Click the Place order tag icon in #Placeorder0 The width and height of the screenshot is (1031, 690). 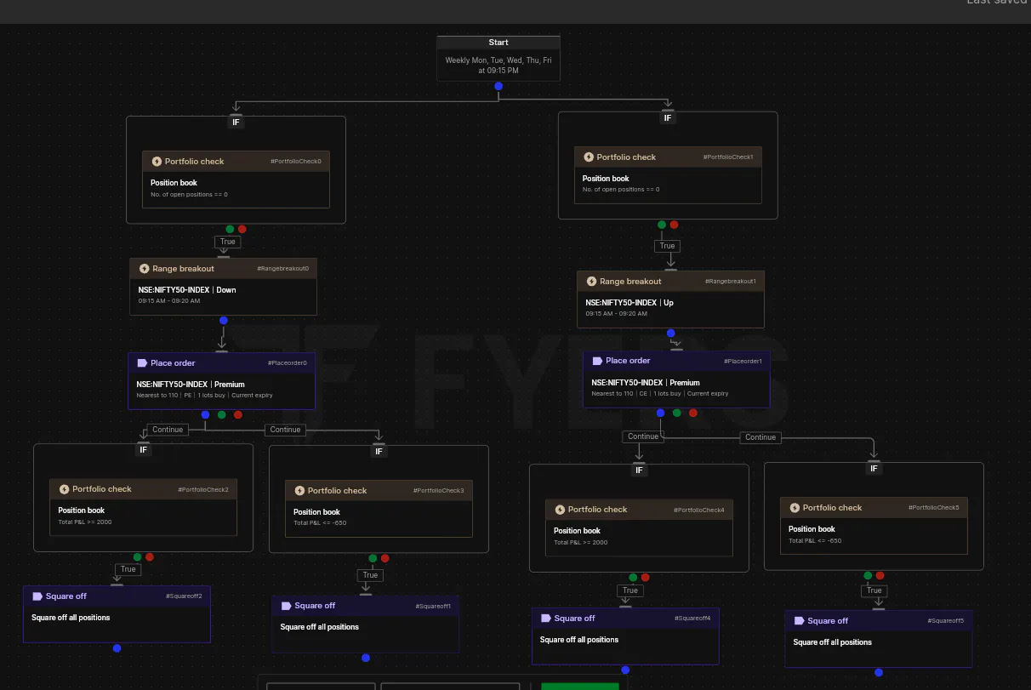(x=142, y=362)
